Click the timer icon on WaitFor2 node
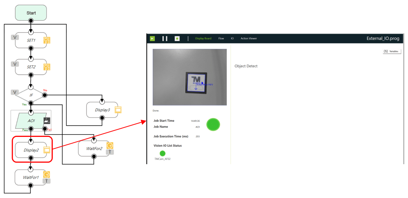 [x=110, y=145]
